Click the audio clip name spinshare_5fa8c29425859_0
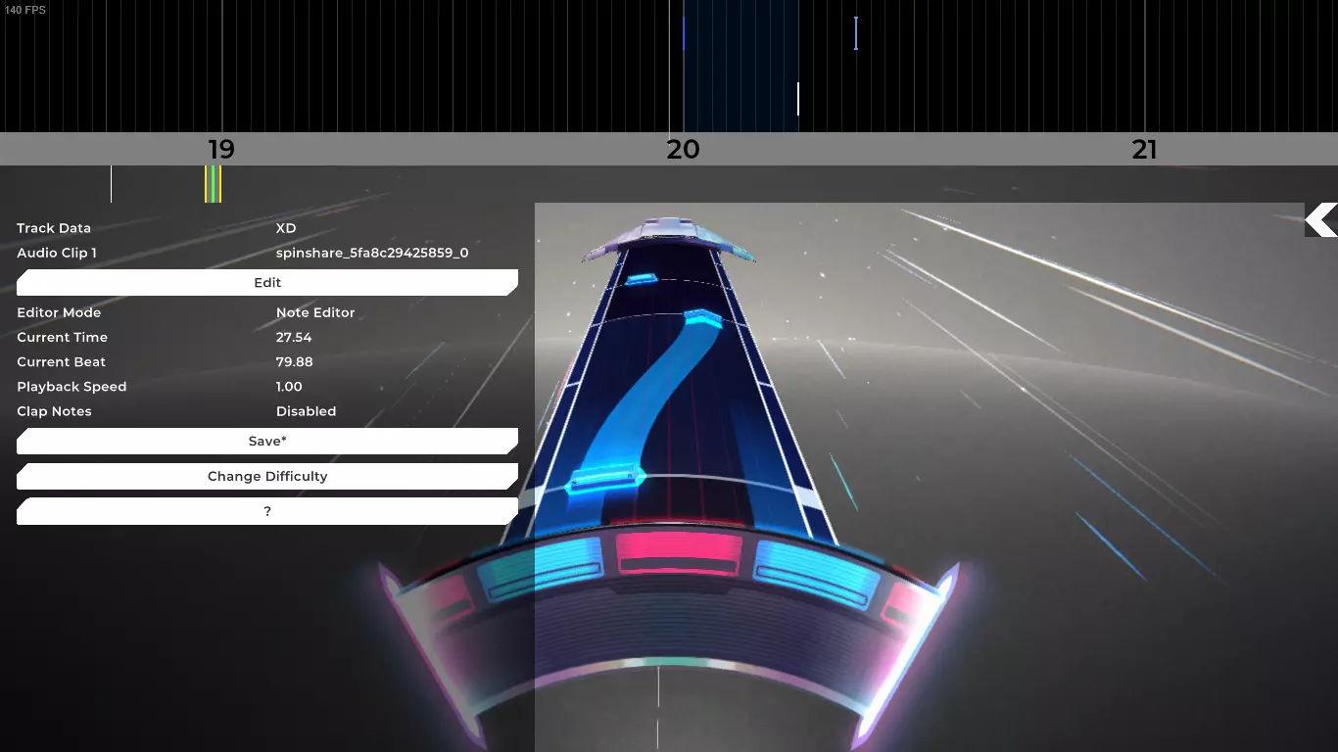 click(x=372, y=253)
